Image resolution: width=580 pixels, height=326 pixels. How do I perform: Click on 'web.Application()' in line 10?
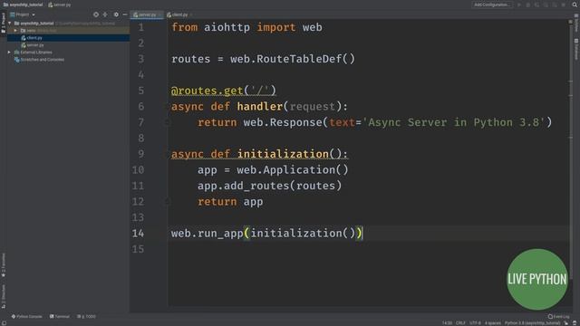(292, 170)
